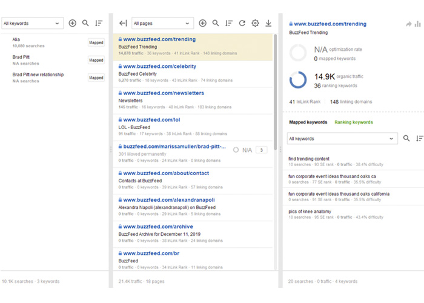The image size is (424, 303).
Task: Open www.buzzfeed.com/lol page link
Action: 151,120
